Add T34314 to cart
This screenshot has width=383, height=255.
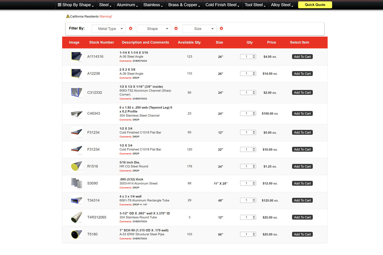(302, 200)
